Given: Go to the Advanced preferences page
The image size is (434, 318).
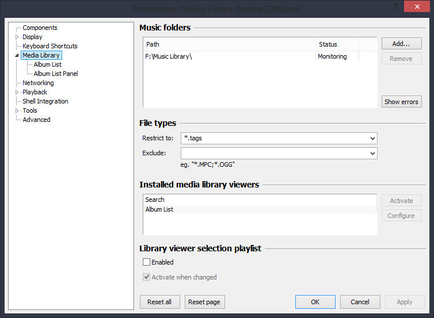Looking at the screenshot, I should click(x=36, y=120).
